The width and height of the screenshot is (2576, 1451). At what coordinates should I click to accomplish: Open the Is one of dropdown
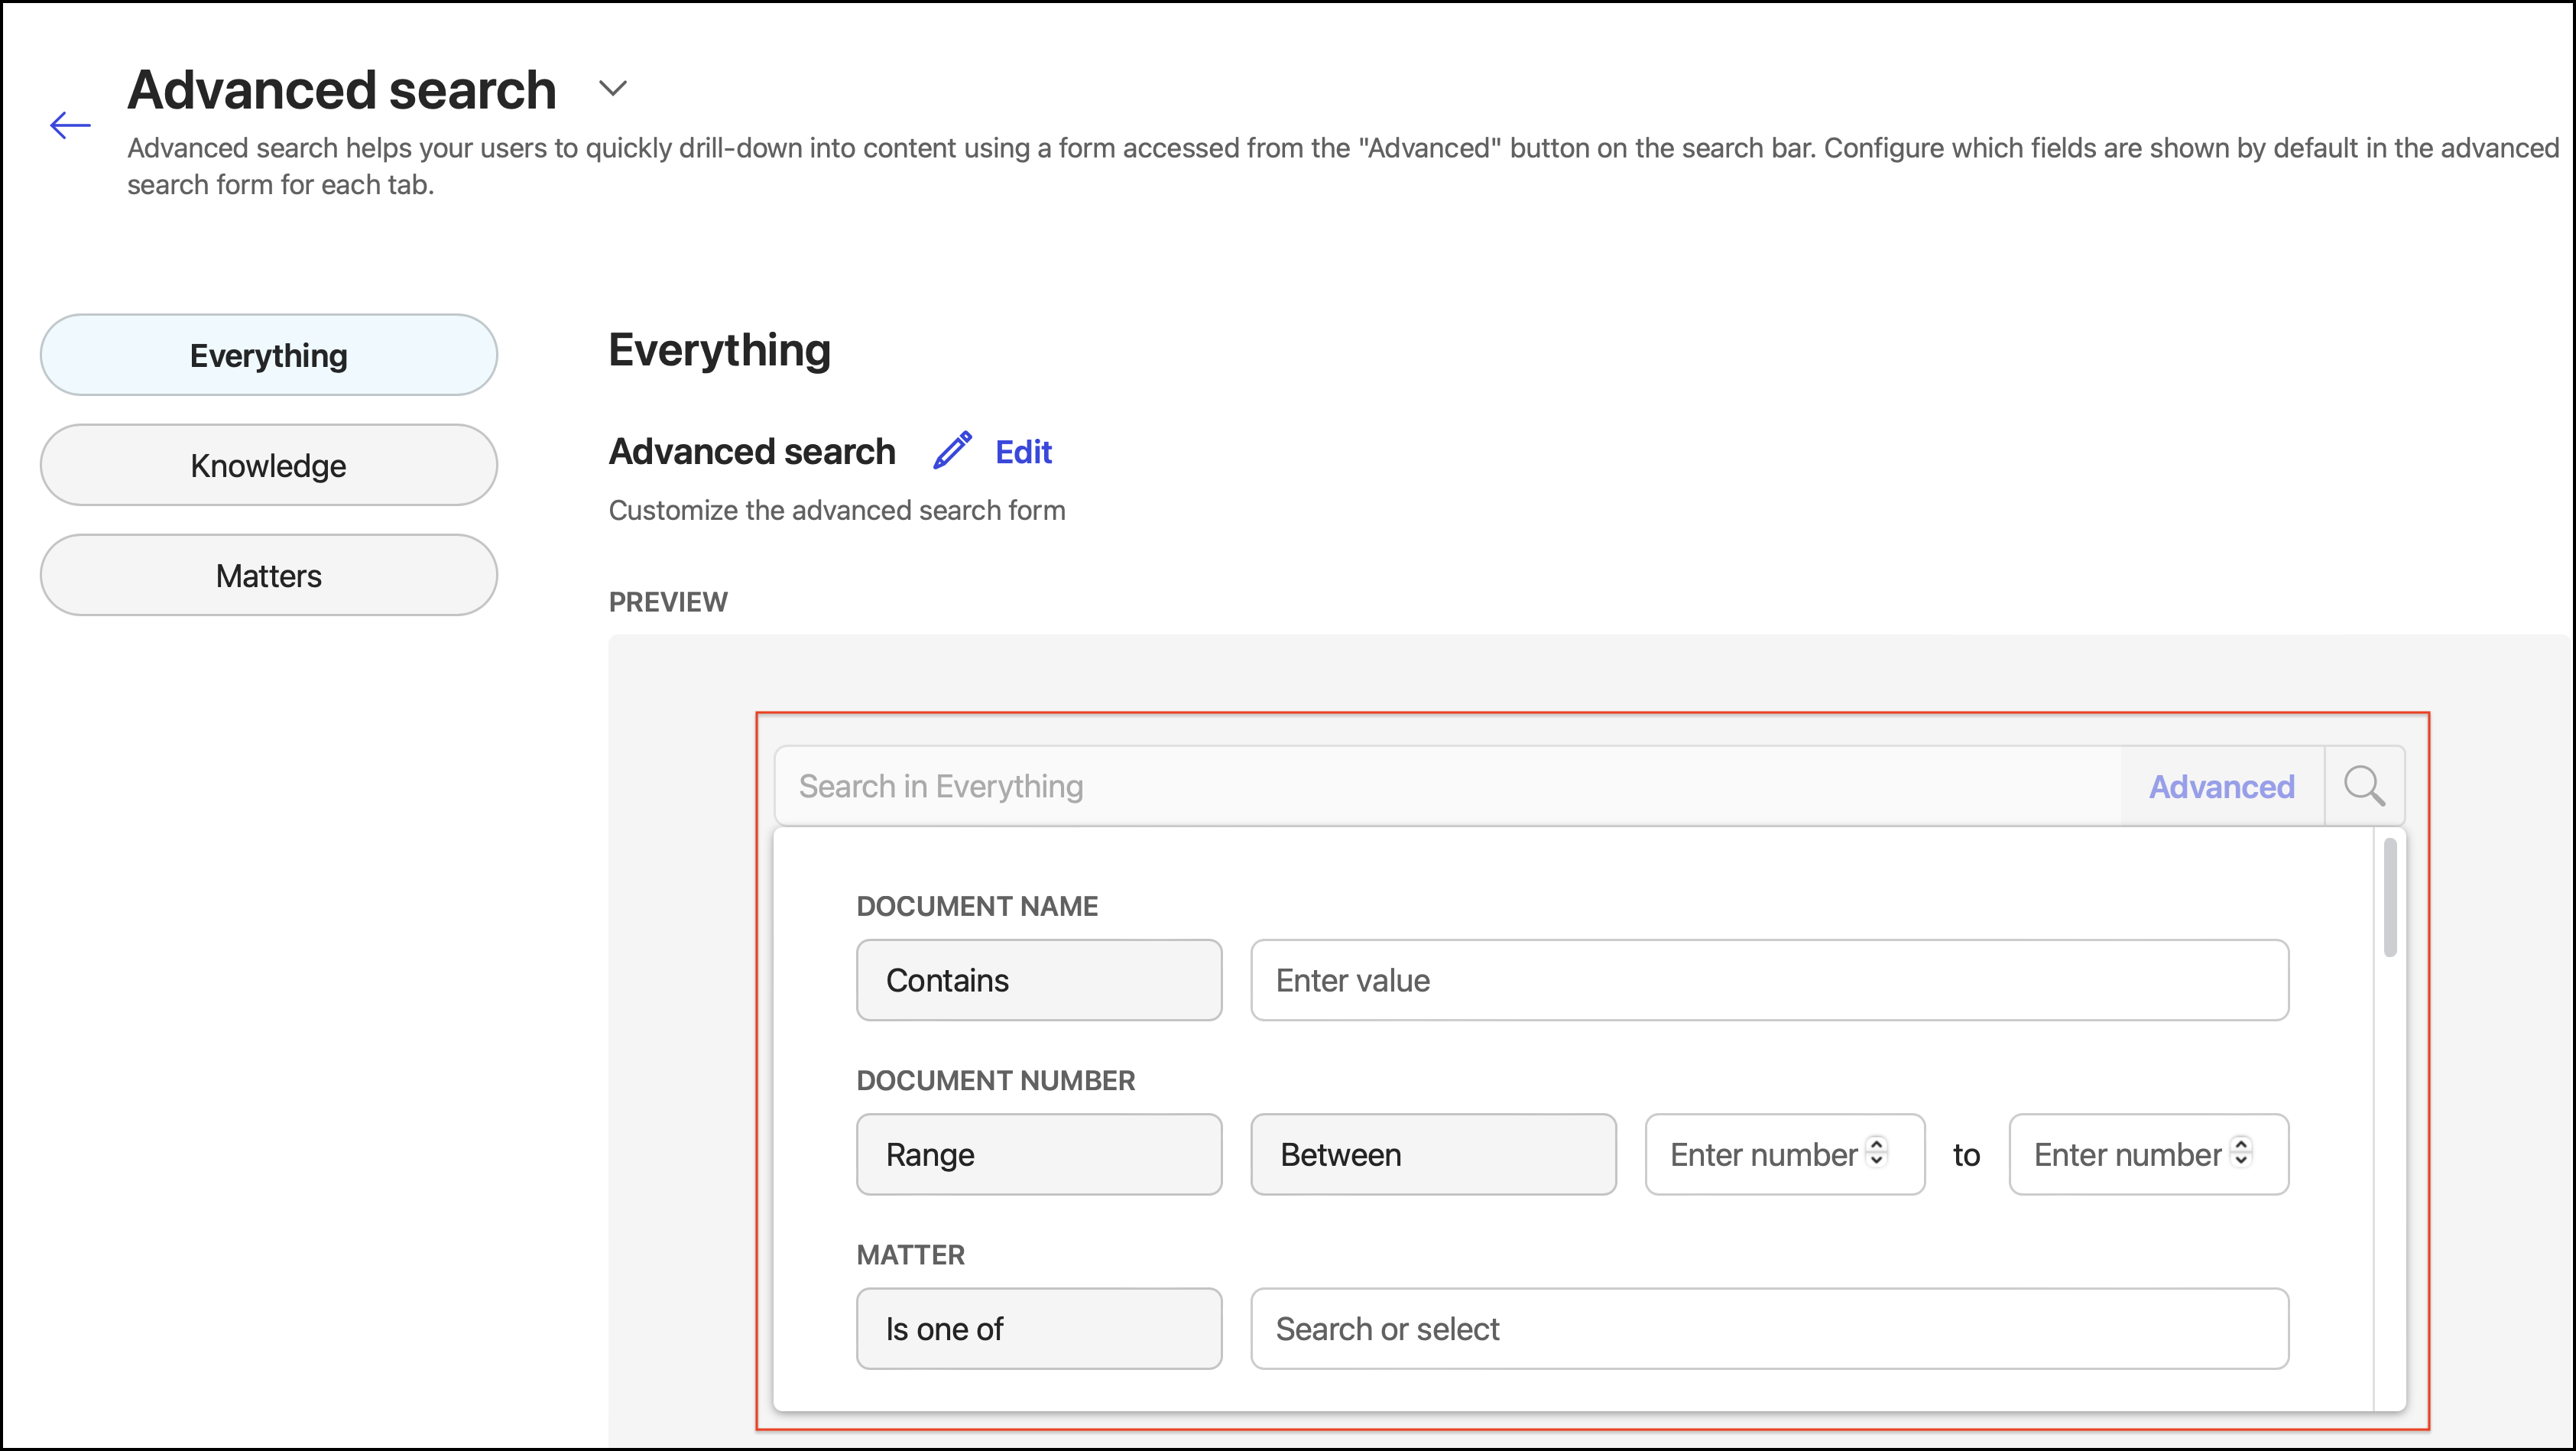click(x=1039, y=1328)
